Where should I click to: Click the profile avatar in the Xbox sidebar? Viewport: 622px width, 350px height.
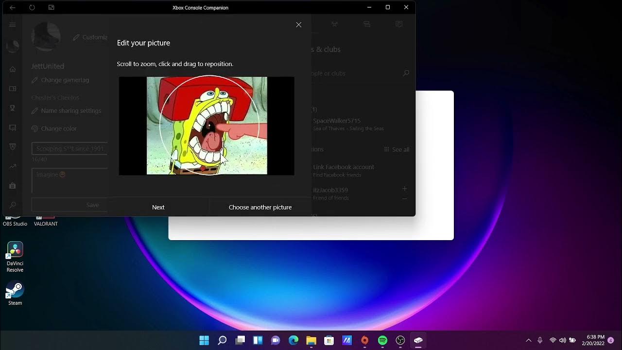pos(13,47)
